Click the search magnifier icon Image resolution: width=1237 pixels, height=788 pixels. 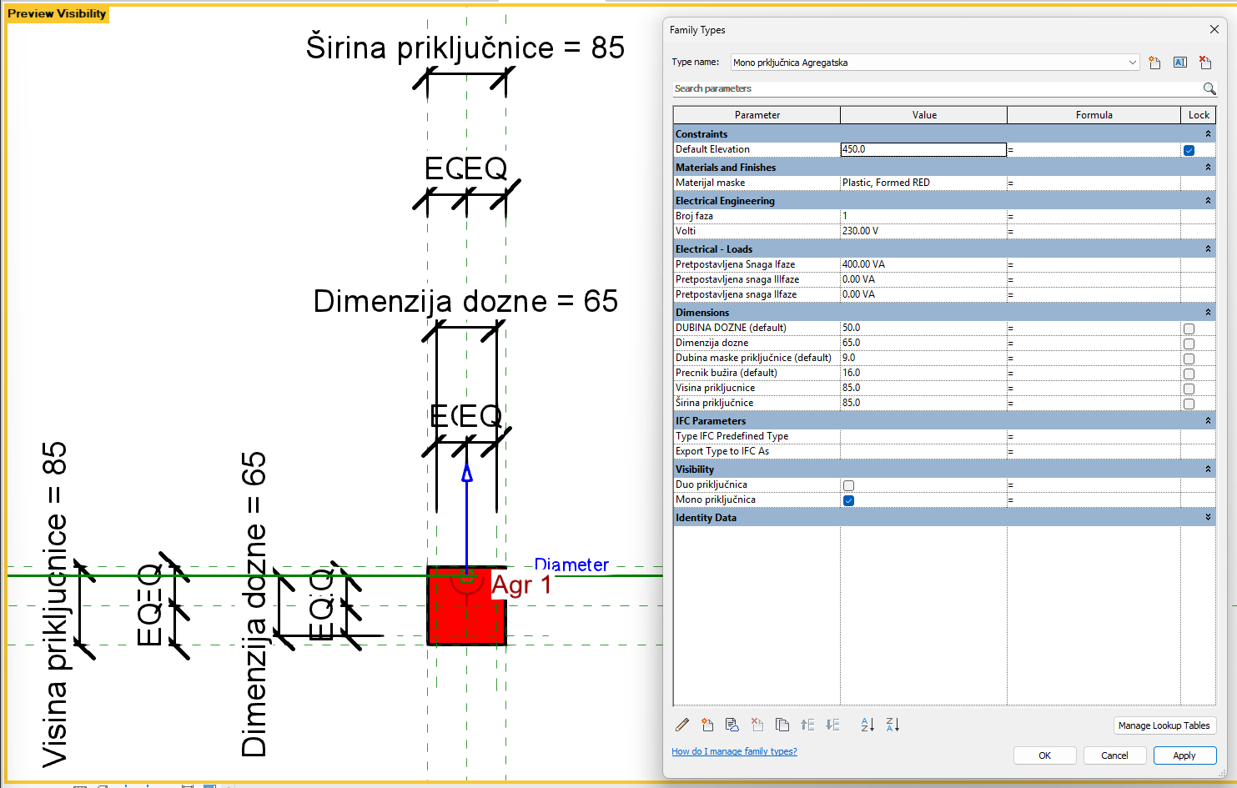tap(1209, 88)
